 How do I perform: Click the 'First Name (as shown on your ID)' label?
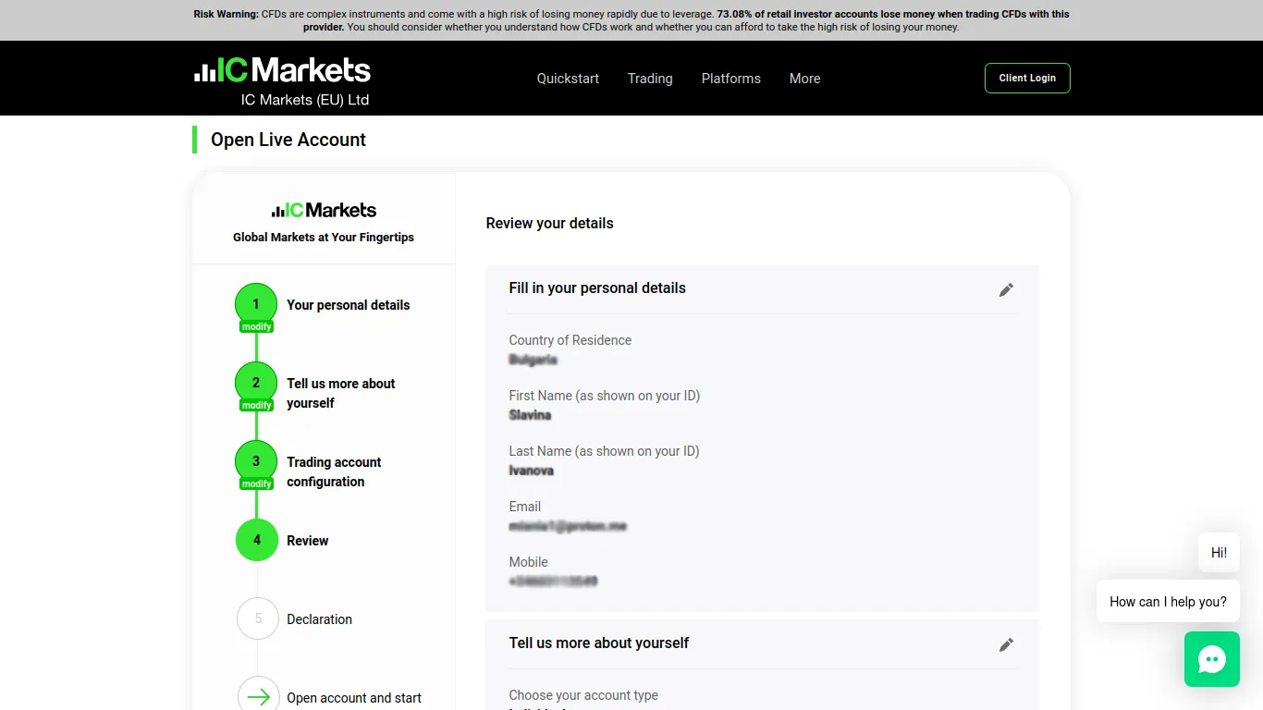[604, 396]
